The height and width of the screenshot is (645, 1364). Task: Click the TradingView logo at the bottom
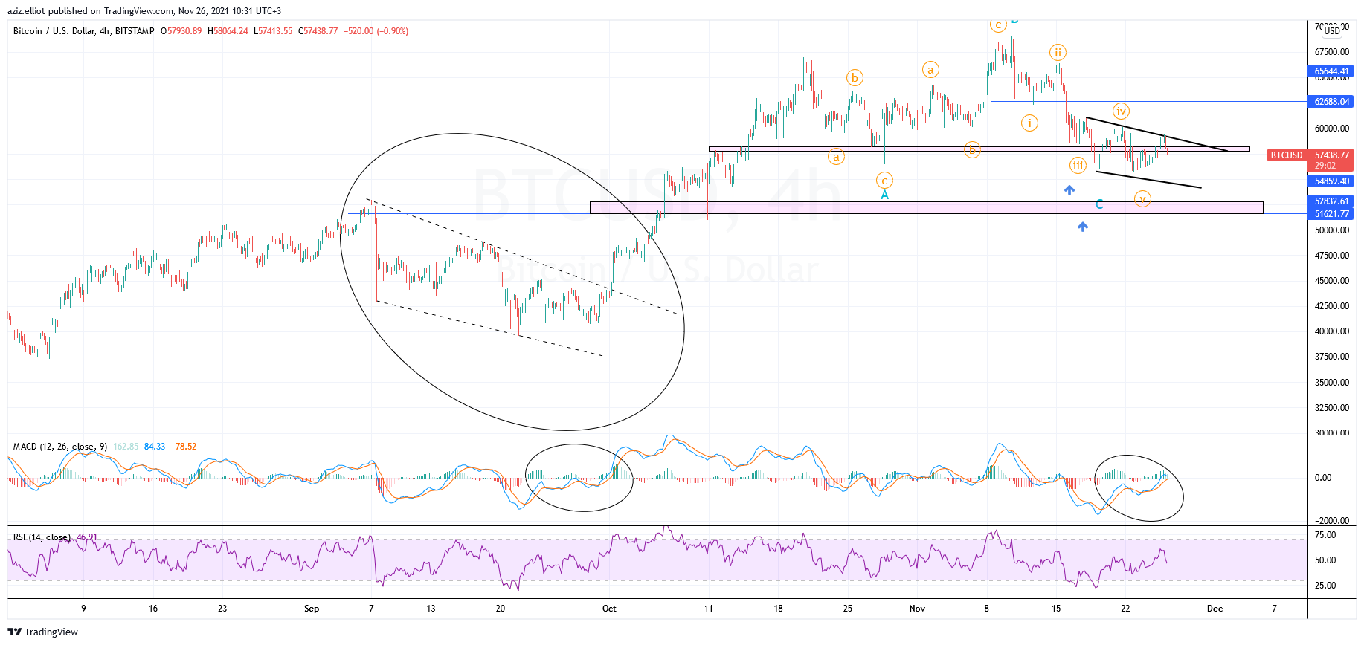(x=43, y=632)
